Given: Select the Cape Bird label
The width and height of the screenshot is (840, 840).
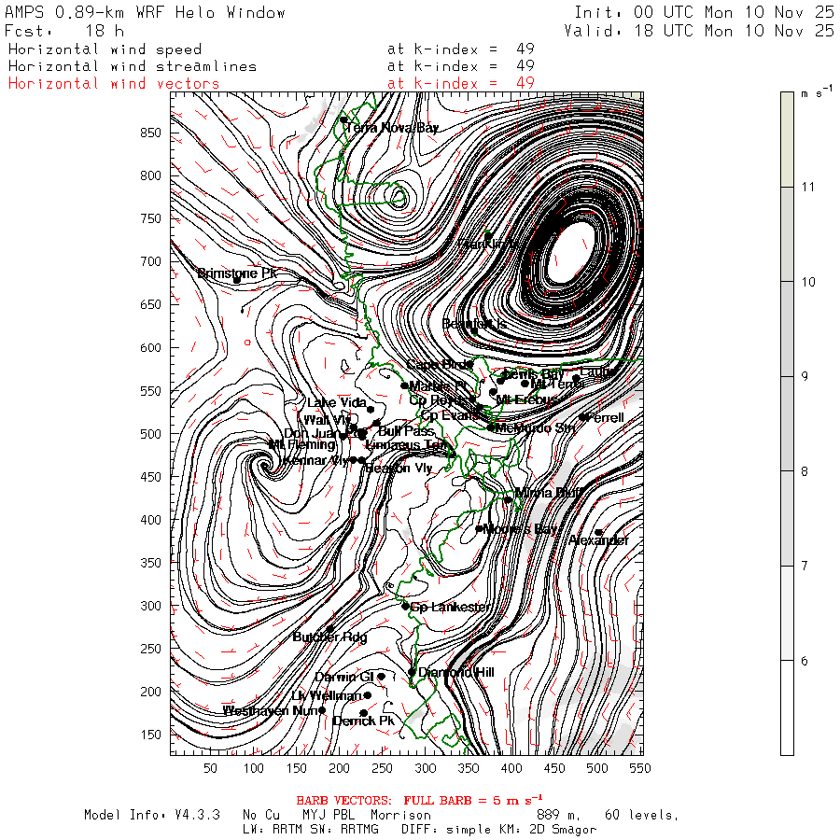Looking at the screenshot, I should 438,364.
